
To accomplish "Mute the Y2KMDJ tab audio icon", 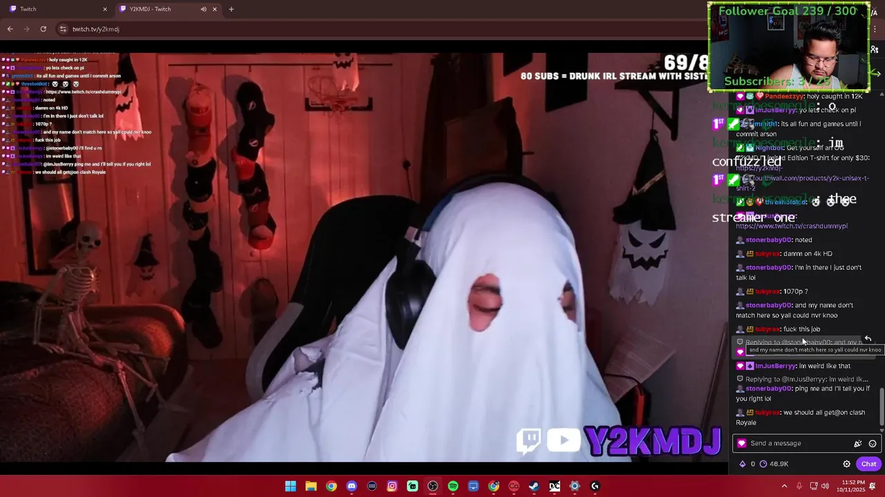I will point(203,9).
